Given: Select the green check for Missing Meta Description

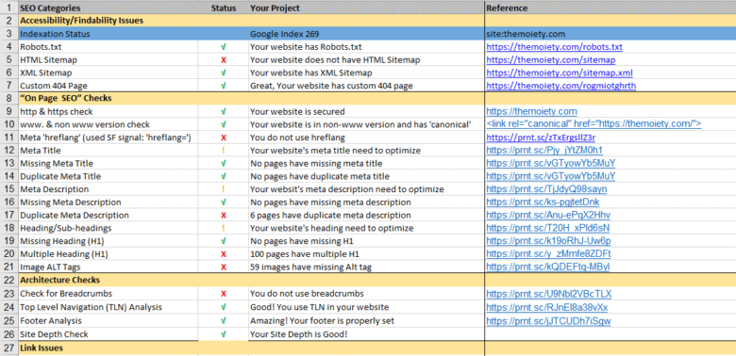Looking at the screenshot, I should (224, 202).
